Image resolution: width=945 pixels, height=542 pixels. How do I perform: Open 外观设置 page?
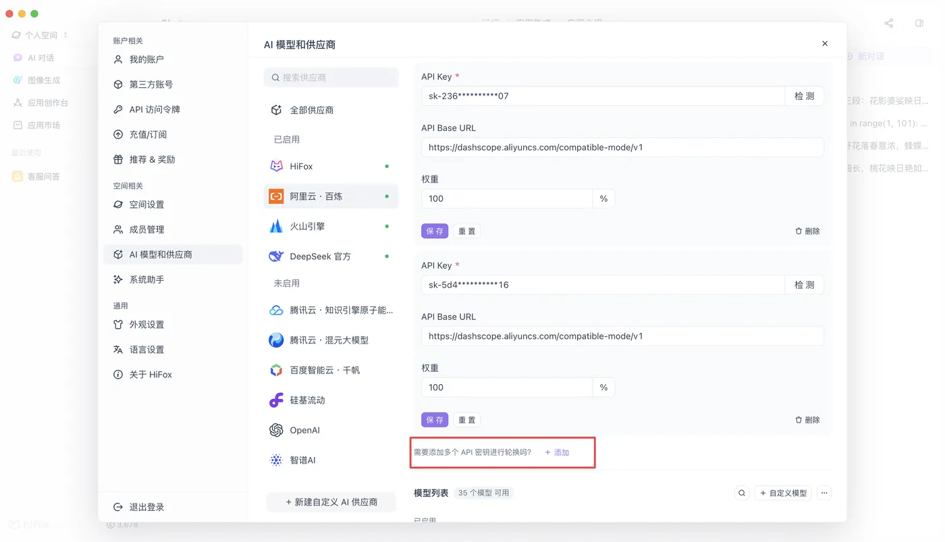(x=172, y=325)
